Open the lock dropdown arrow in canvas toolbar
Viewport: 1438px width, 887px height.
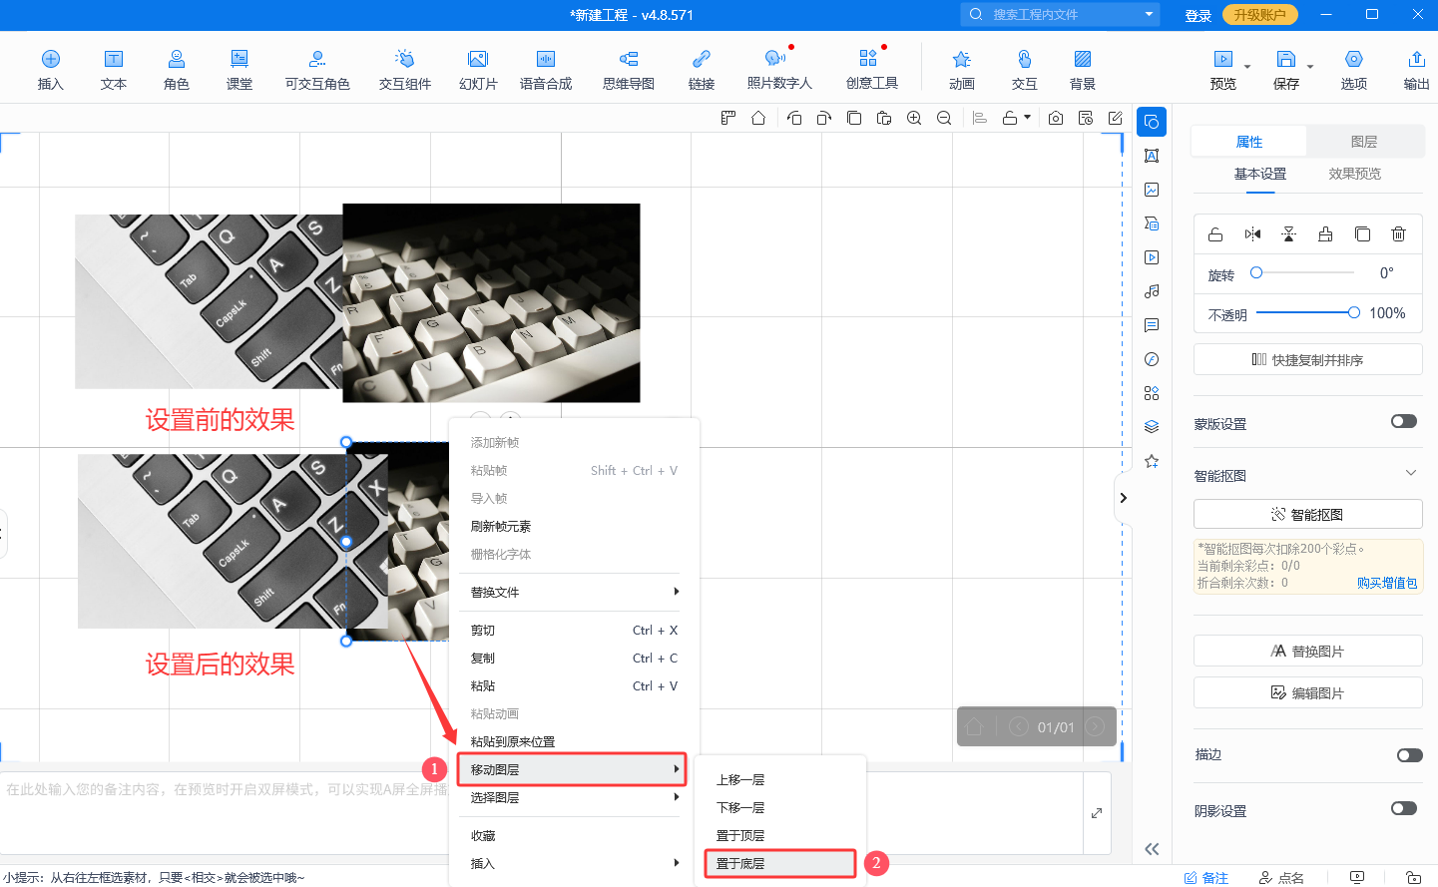click(1027, 118)
